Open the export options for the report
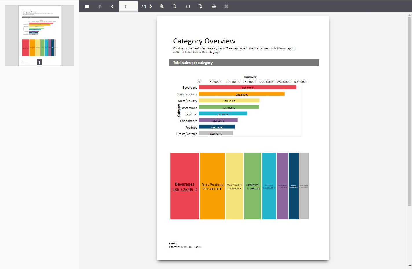The width and height of the screenshot is (412, 269). [200, 6]
